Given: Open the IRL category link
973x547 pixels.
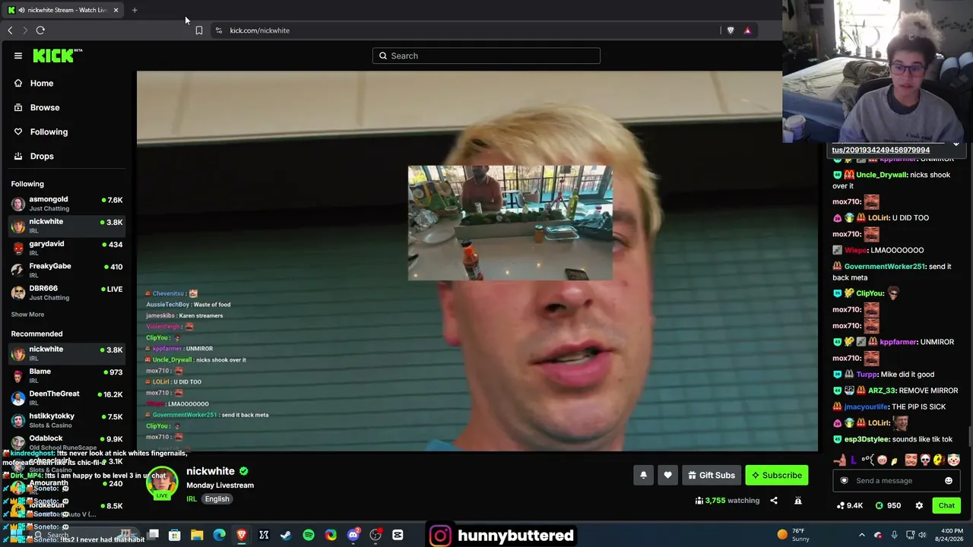Looking at the screenshot, I should (x=192, y=499).
